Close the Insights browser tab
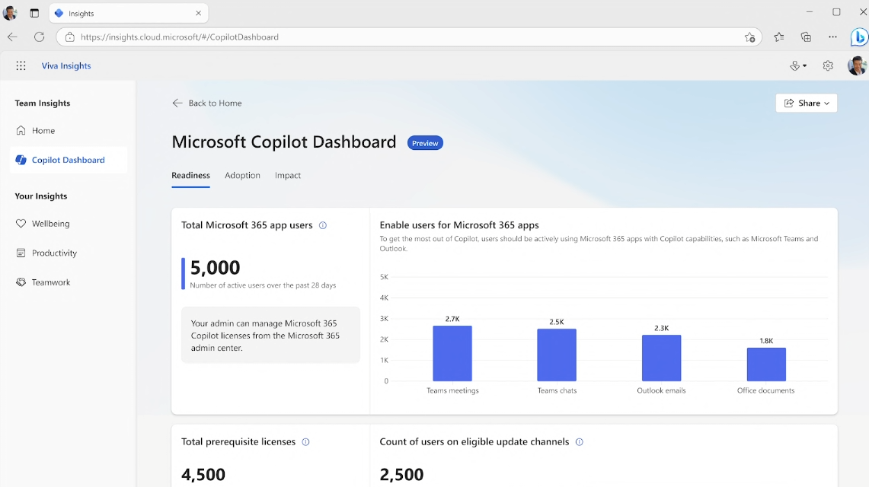Screen dimensions: 869x487 199,13
